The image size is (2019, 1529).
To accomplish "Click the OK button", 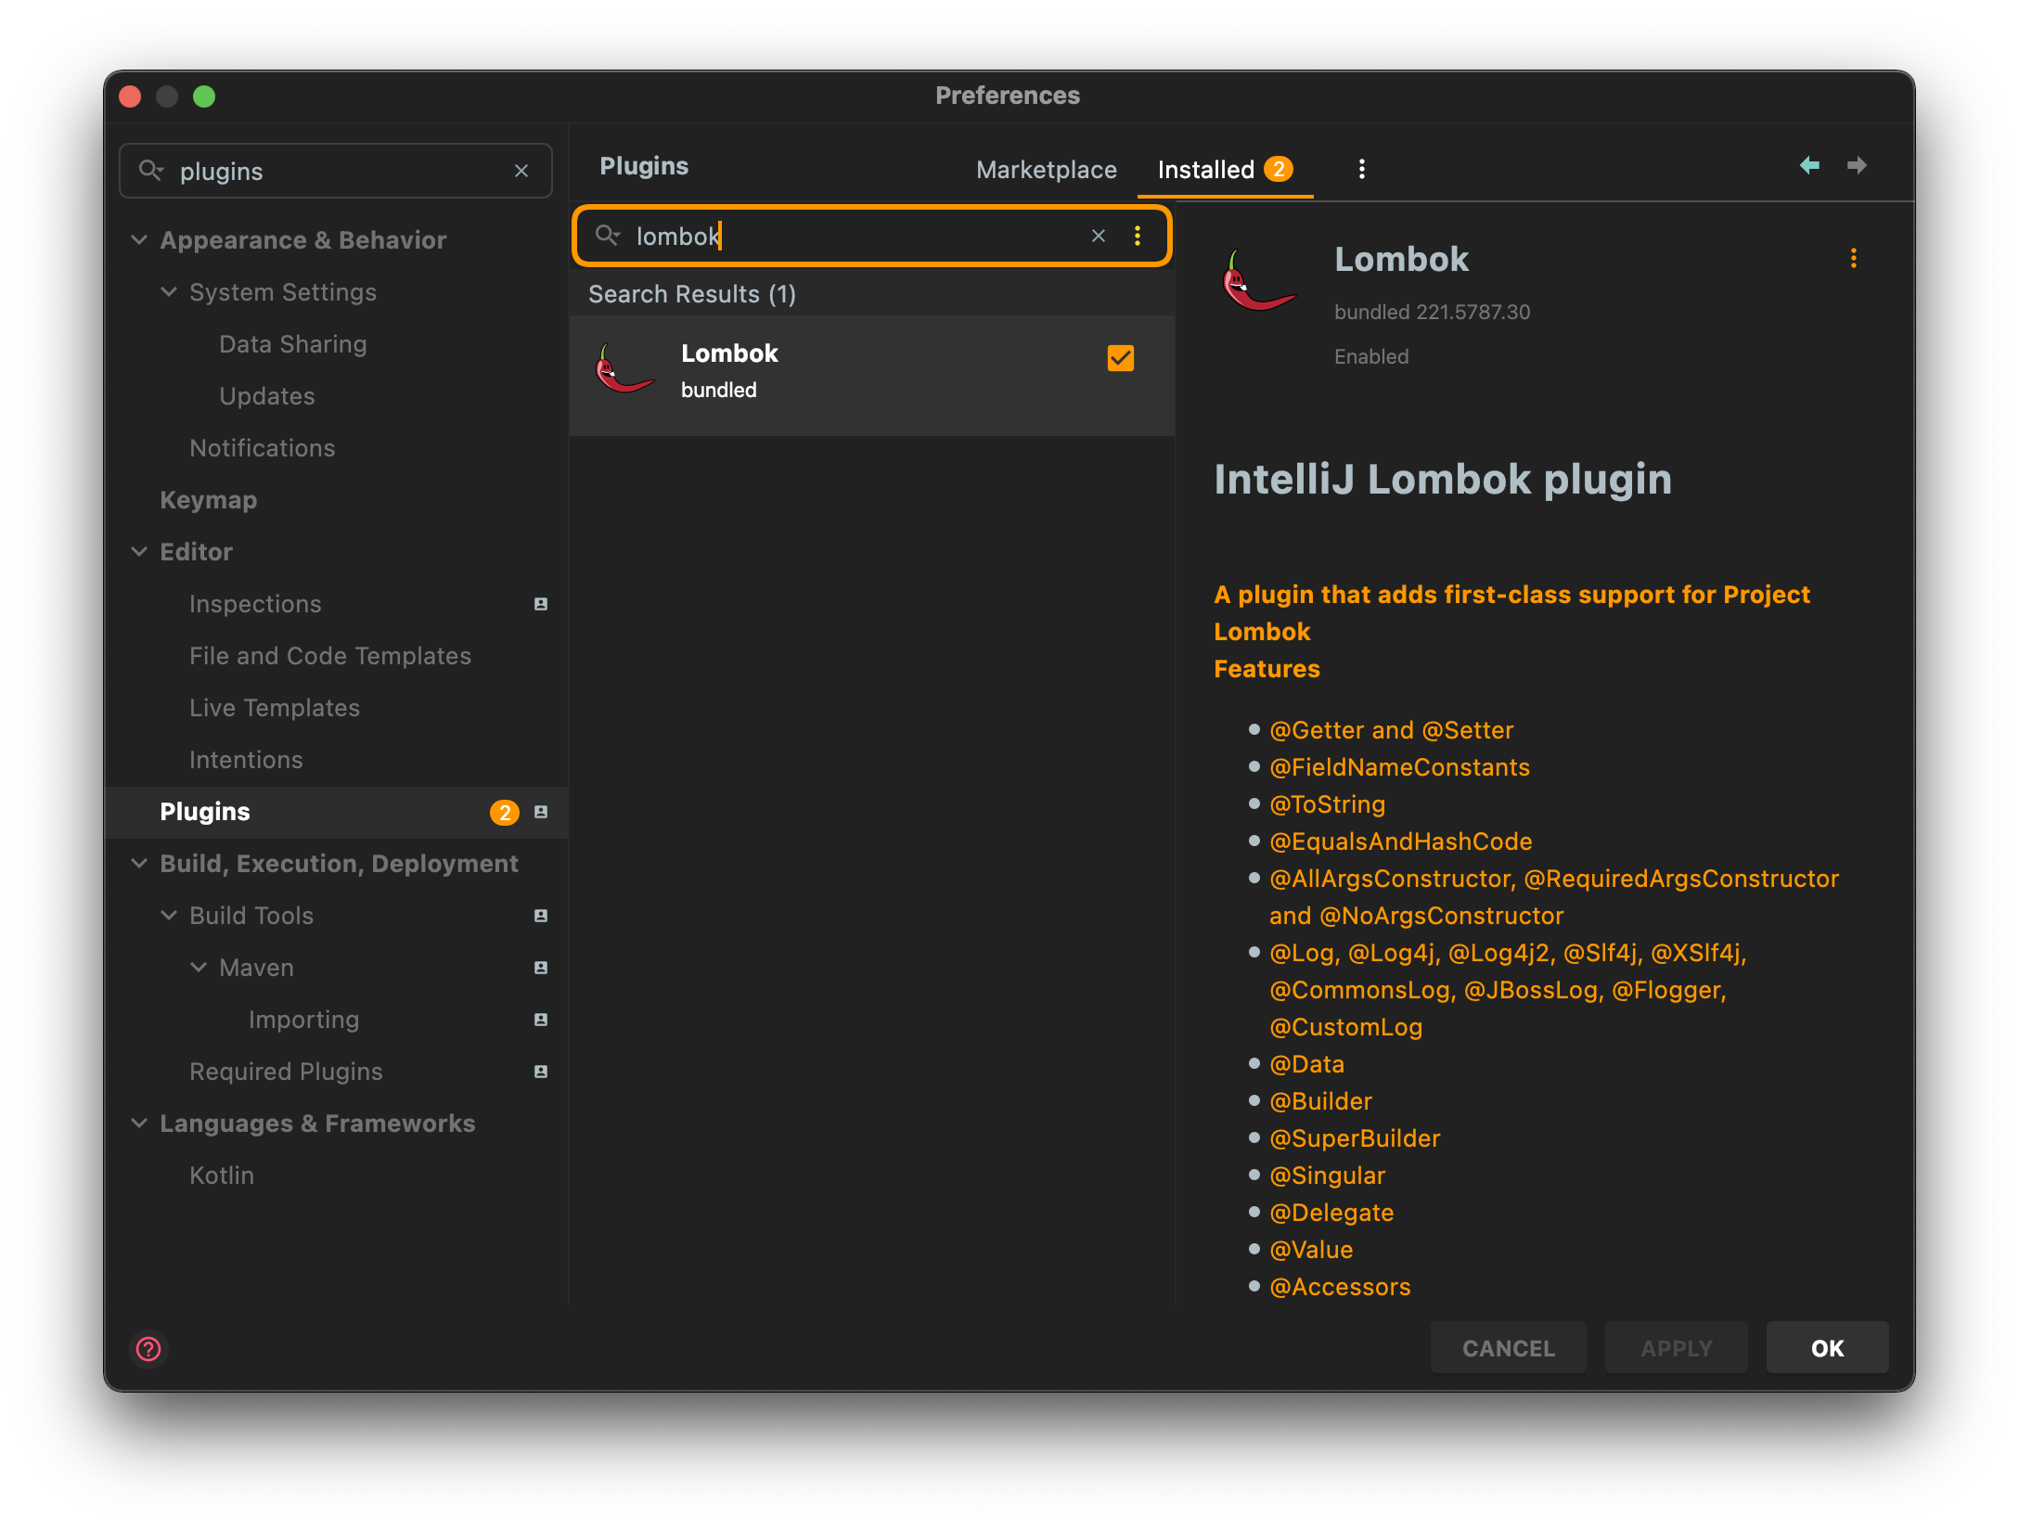I will (1826, 1348).
